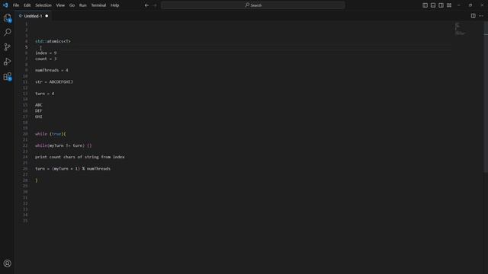The width and height of the screenshot is (488, 274).
Task: Open the Help menu
Action: click(115, 5)
